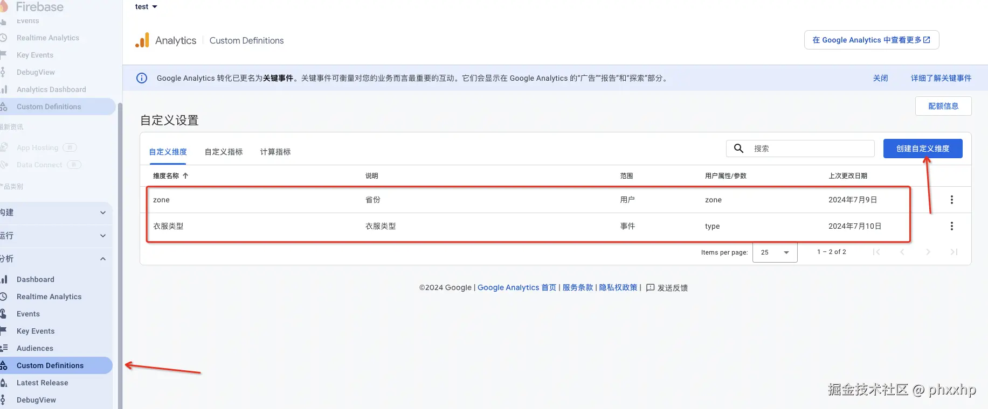Image resolution: width=988 pixels, height=409 pixels.
Task: Go to next page arrow
Action: click(928, 252)
